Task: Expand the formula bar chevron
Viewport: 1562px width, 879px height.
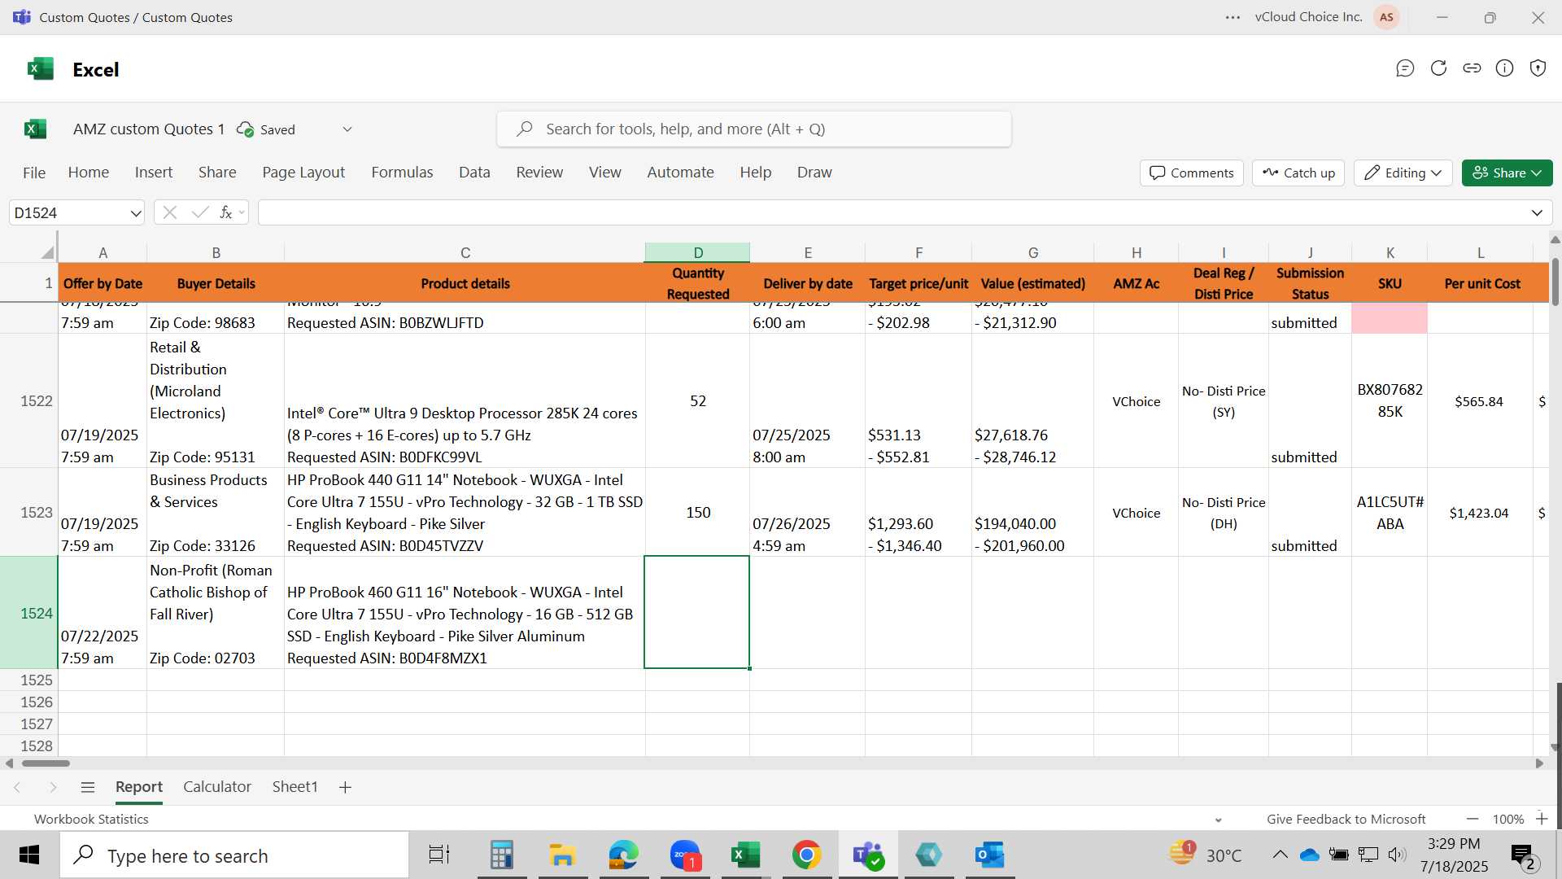Action: point(1537,213)
